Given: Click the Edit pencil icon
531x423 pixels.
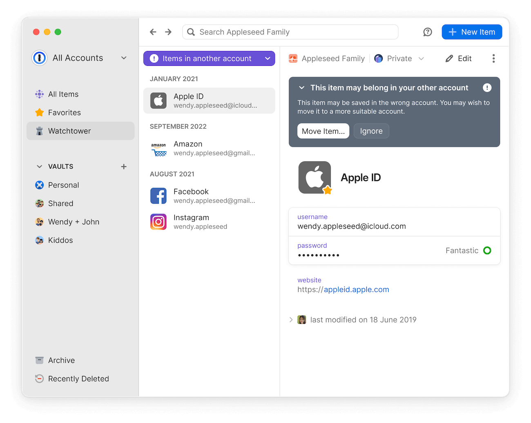Looking at the screenshot, I should [x=448, y=58].
